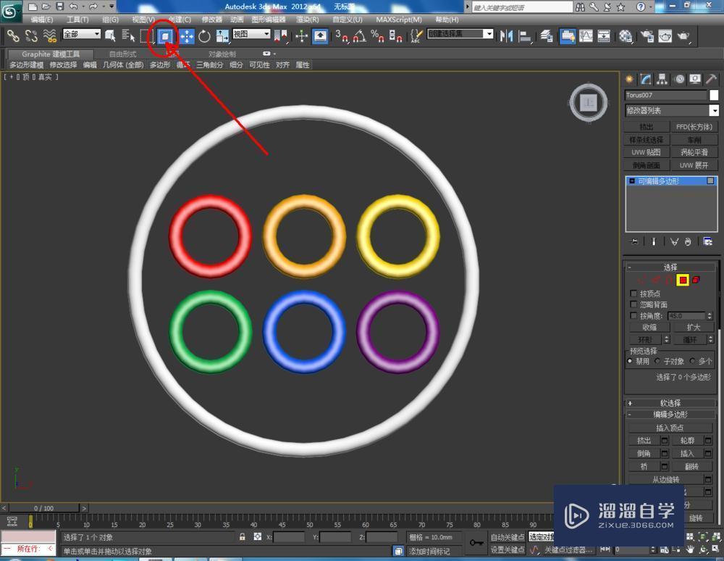
Task: Expand the 软选择 rollout
Action: [671, 403]
